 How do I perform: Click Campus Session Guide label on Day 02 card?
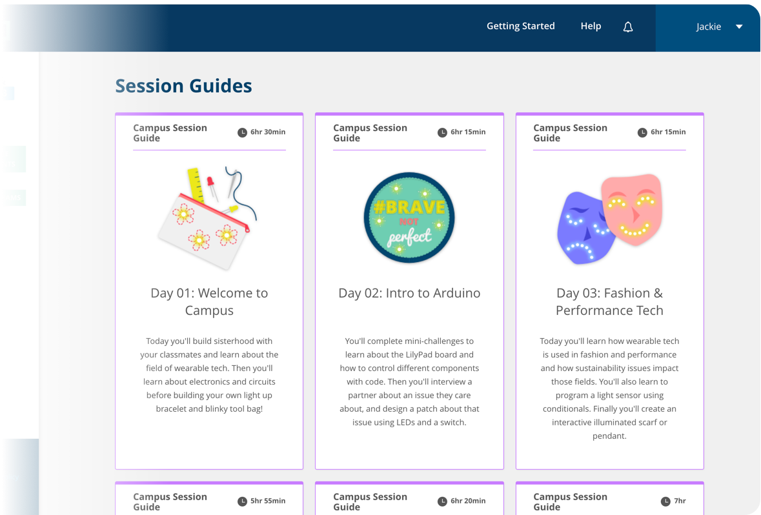coord(370,133)
